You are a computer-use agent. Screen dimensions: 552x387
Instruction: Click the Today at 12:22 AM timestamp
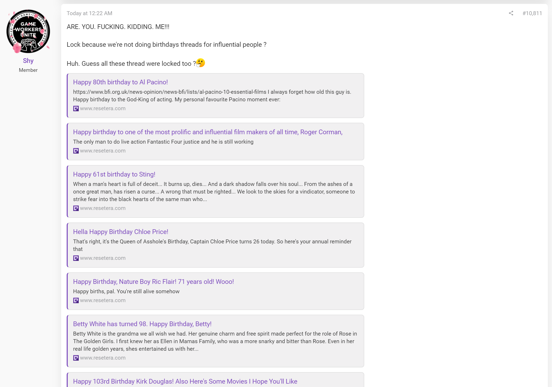(x=89, y=13)
